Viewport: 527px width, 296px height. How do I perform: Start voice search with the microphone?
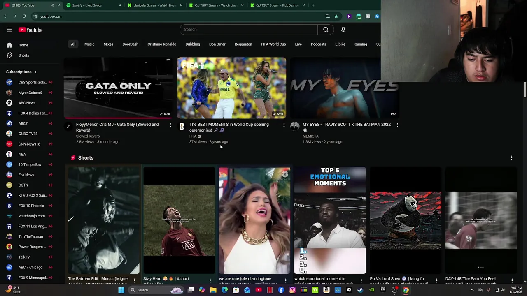[x=343, y=30]
